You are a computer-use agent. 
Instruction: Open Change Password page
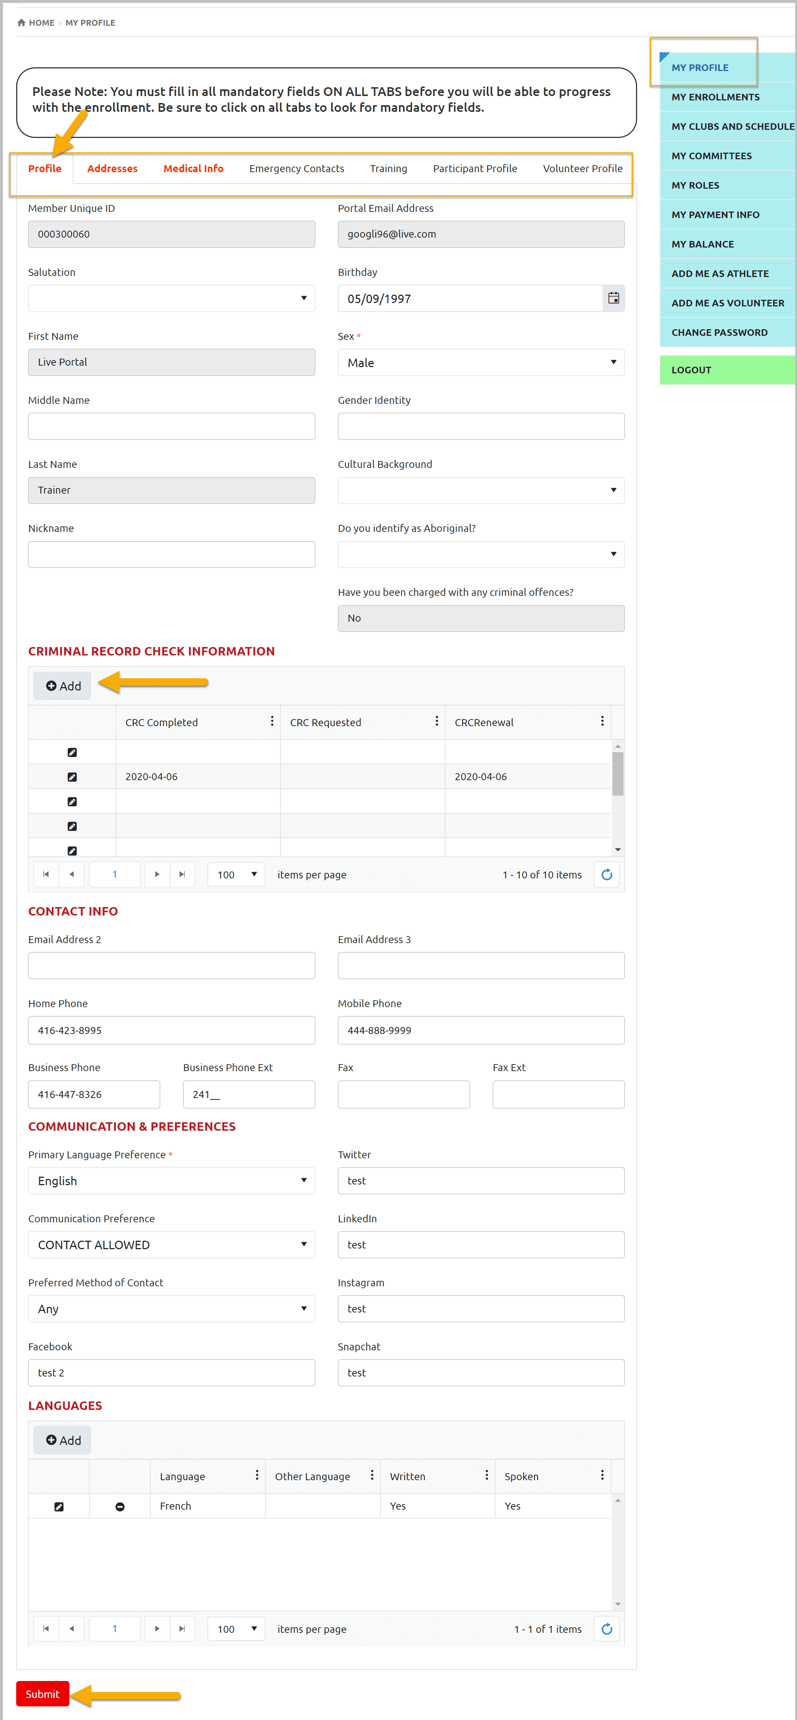pos(728,332)
